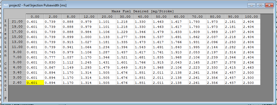This screenshot has height=105, width=277.
Task: Select the yellow highlighted 0.601 cell
Action: click(35, 83)
